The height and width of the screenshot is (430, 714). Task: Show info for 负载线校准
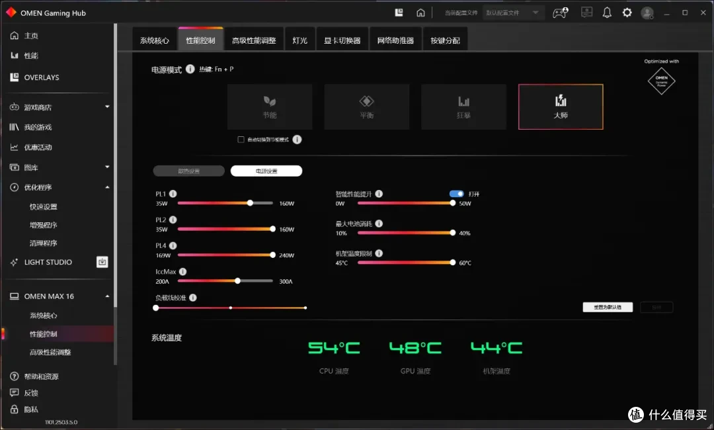pos(193,298)
